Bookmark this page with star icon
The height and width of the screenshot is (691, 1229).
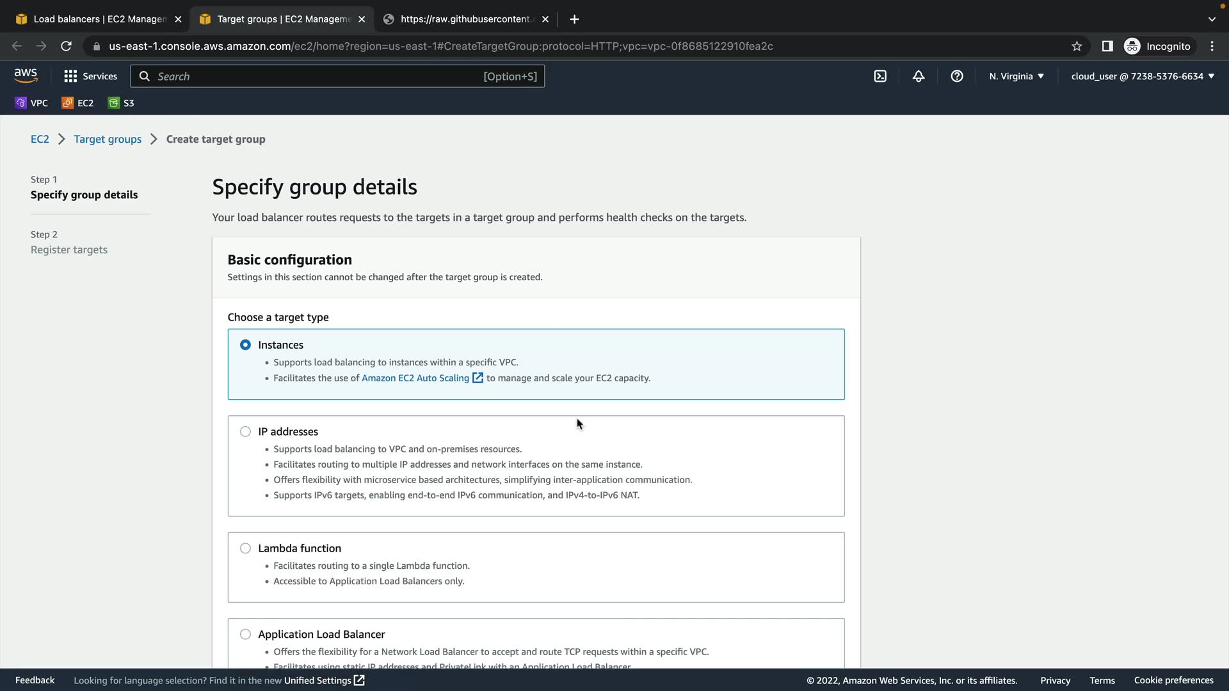1077,46
